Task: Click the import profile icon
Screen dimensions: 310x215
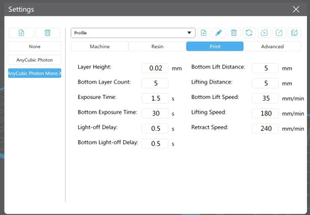Action: (x=264, y=32)
